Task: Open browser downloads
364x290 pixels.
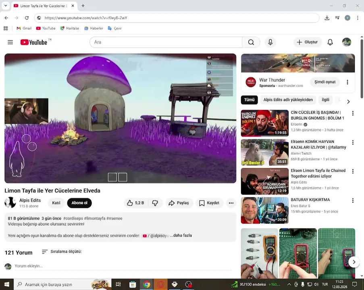Action: click(327, 18)
